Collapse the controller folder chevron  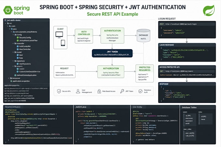coord(13,43)
